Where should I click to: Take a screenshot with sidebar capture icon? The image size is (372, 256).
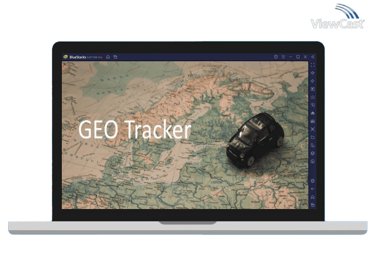tap(313, 129)
